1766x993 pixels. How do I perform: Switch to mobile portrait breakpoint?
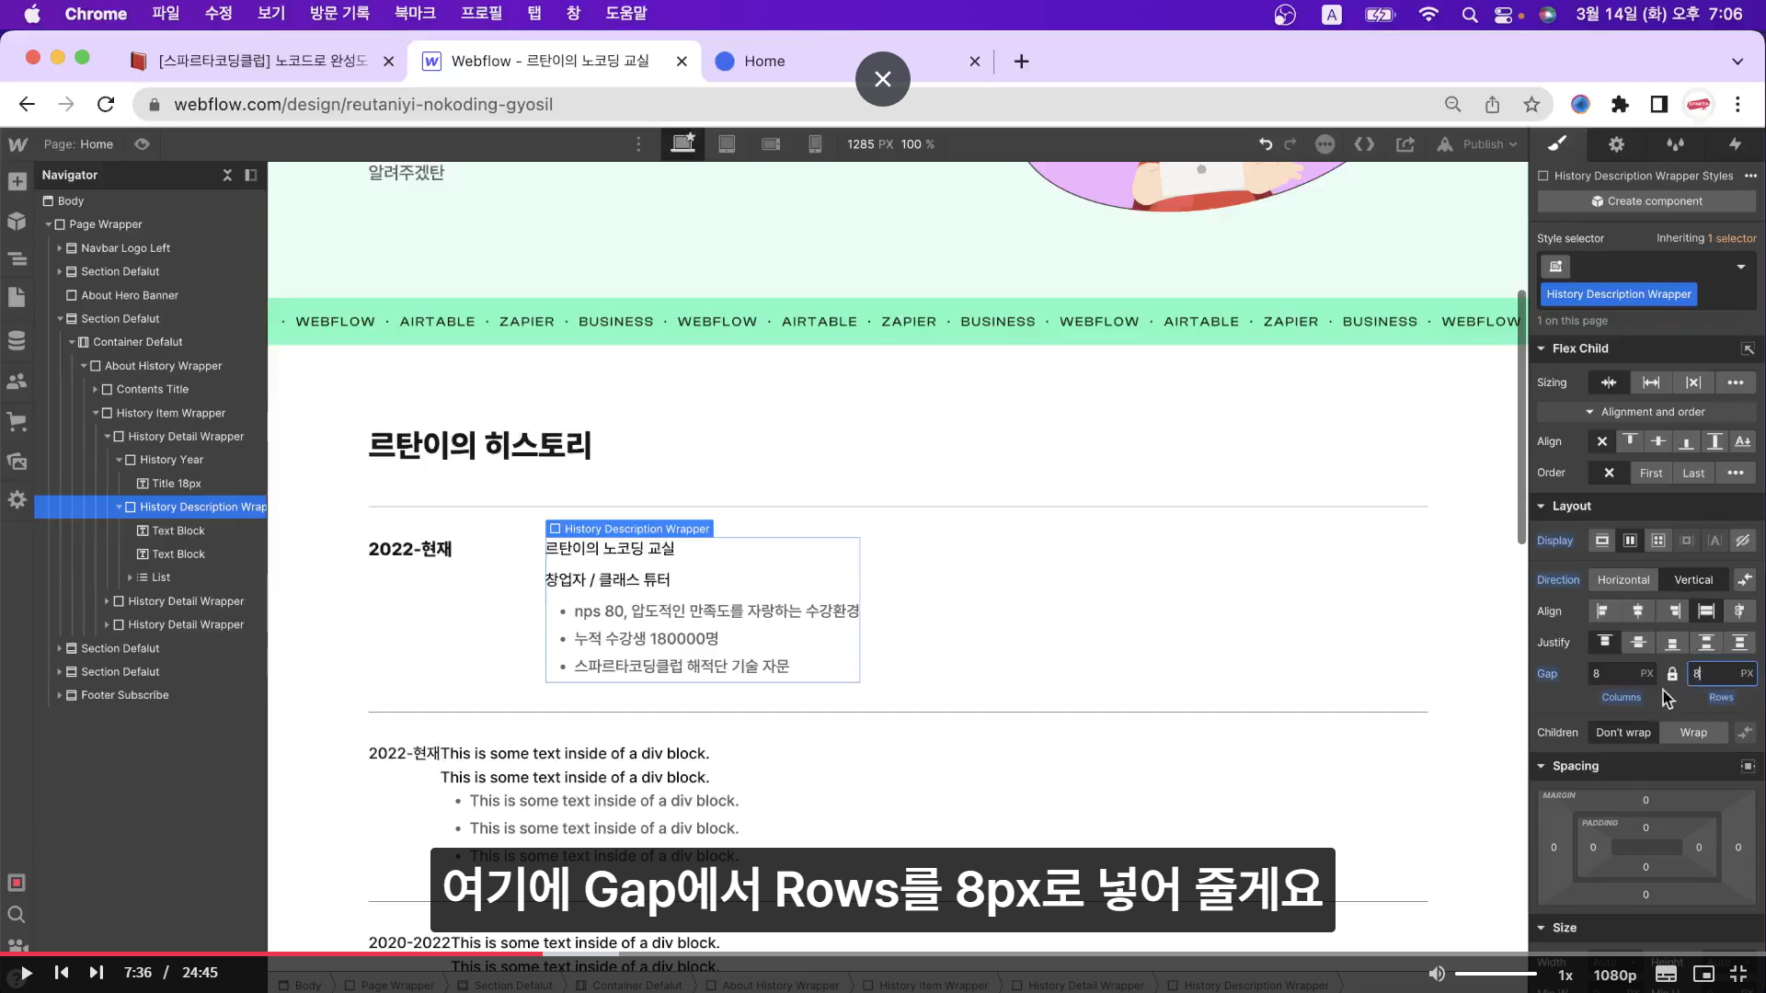click(x=815, y=144)
